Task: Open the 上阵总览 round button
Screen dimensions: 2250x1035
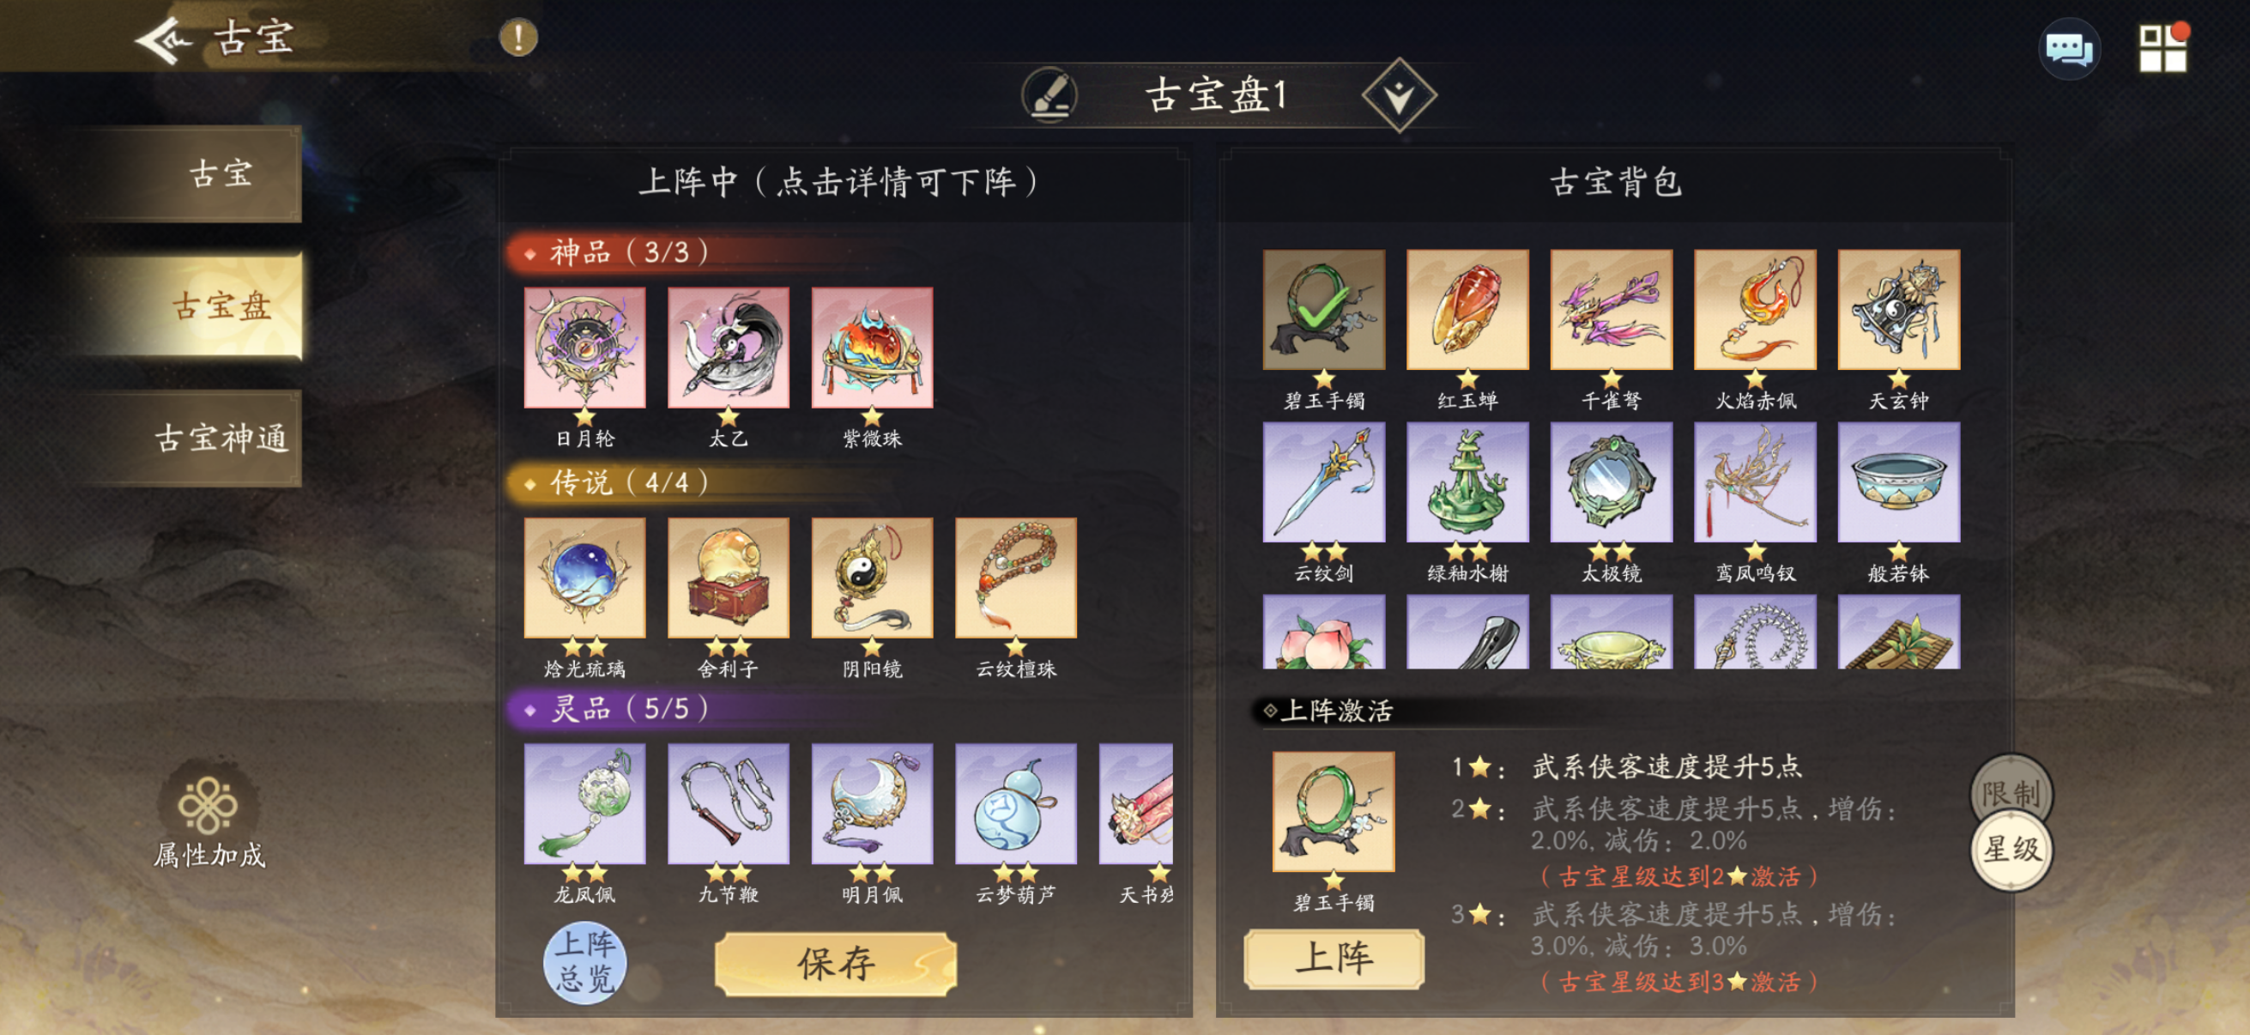Action: point(584,963)
